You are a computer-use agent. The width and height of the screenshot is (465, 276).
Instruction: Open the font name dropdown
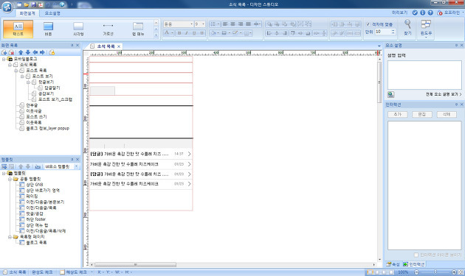click(x=192, y=24)
